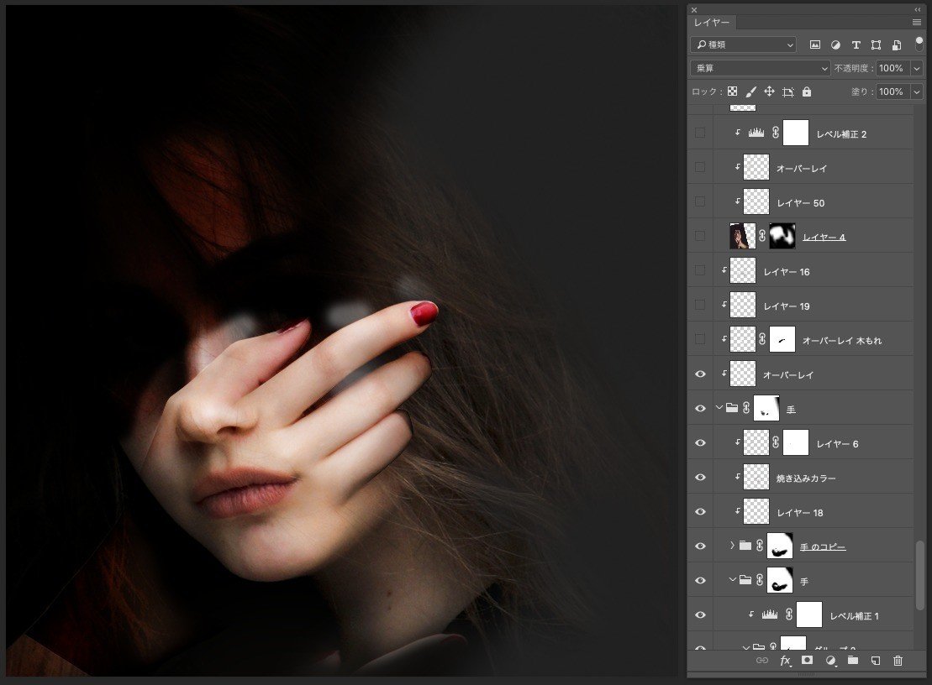Click mask link icon on レイヤー 6
The height and width of the screenshot is (685, 932).
[x=776, y=443]
